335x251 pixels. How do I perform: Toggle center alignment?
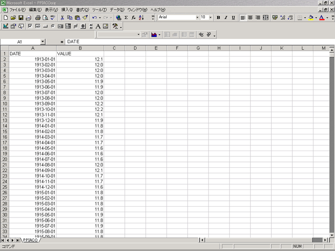pyautogui.click(x=250, y=18)
